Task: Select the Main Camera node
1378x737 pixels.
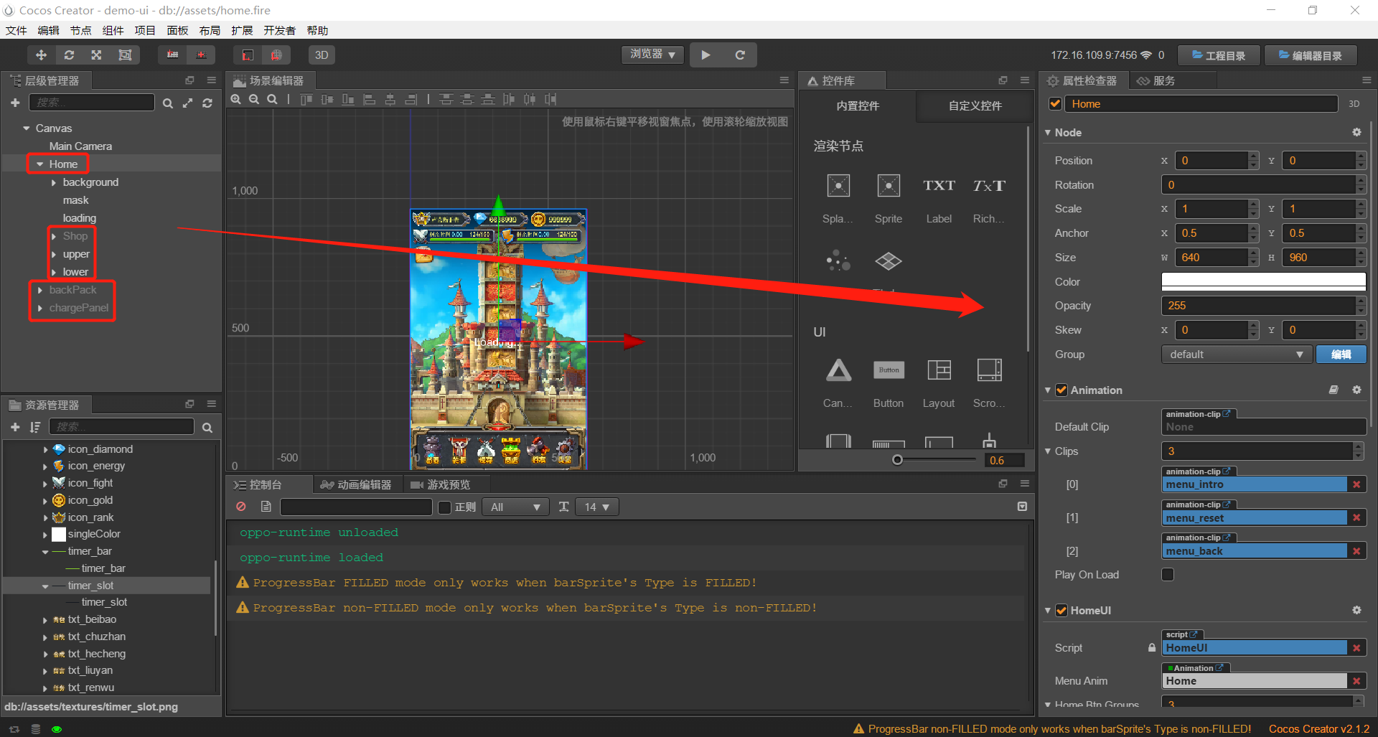Action: 80,146
